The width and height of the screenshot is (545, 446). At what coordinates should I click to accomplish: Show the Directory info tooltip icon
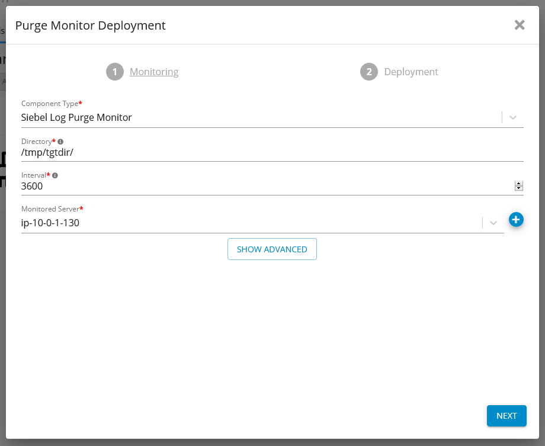click(x=60, y=142)
